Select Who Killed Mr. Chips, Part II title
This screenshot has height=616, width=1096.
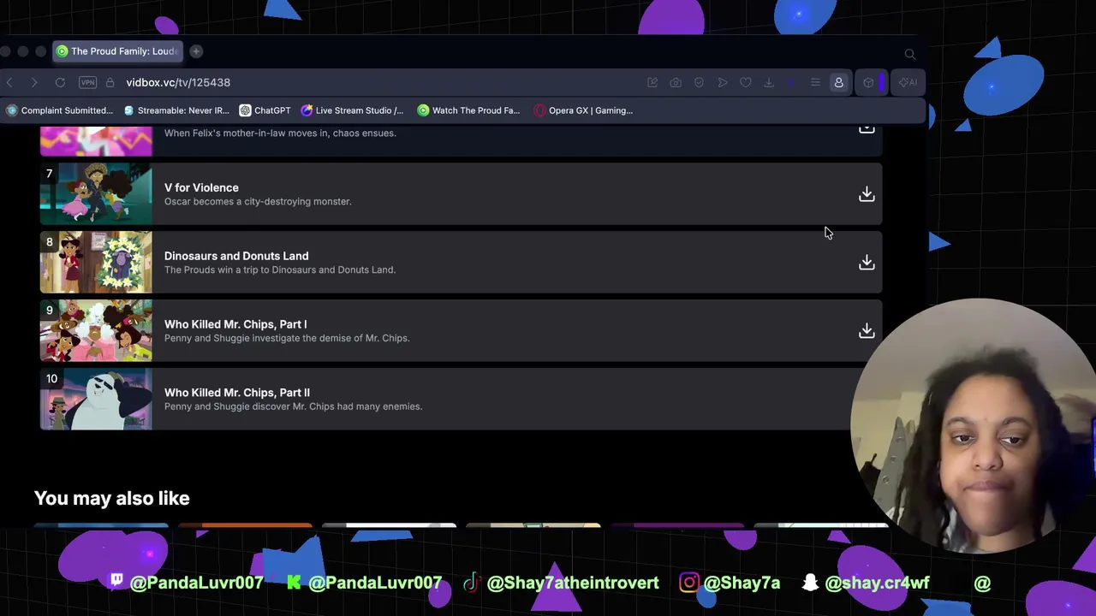[x=237, y=393]
